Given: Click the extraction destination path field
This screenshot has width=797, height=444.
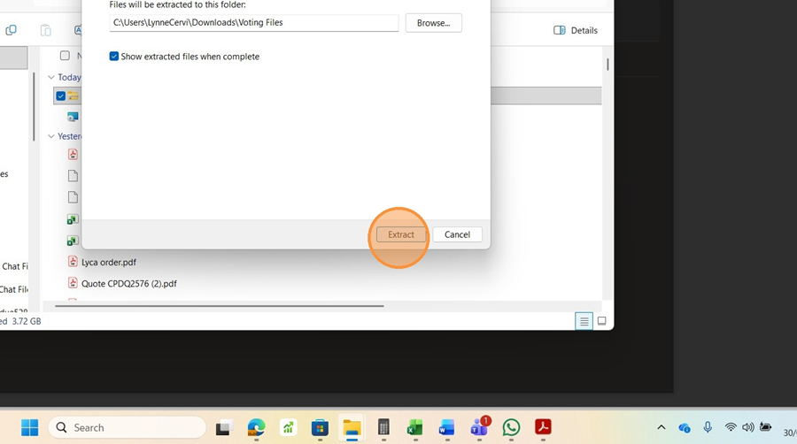Looking at the screenshot, I should click(x=253, y=23).
